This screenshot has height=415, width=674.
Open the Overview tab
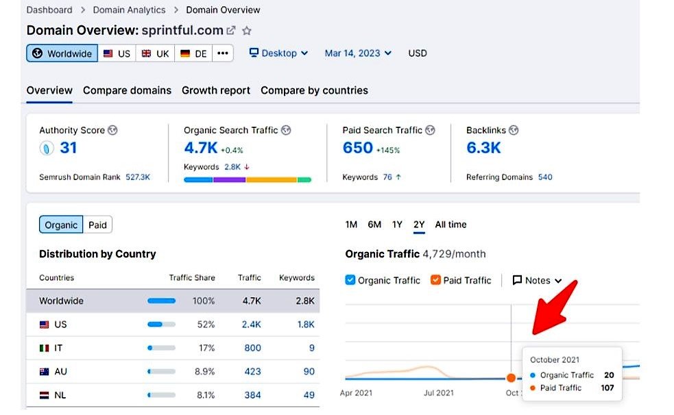click(x=49, y=90)
